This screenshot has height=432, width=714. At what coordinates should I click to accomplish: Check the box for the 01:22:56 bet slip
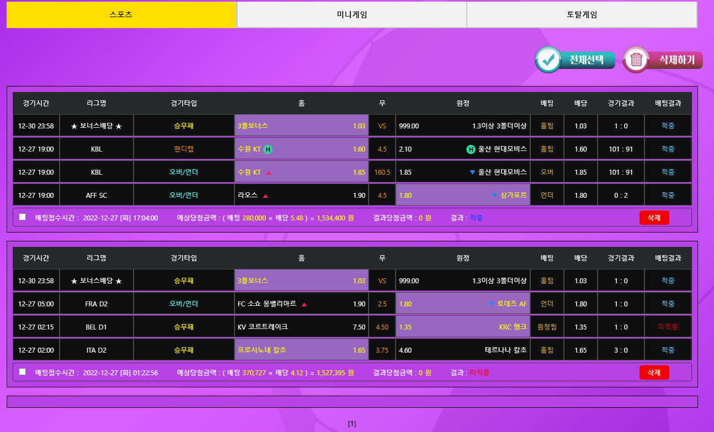pos(23,372)
